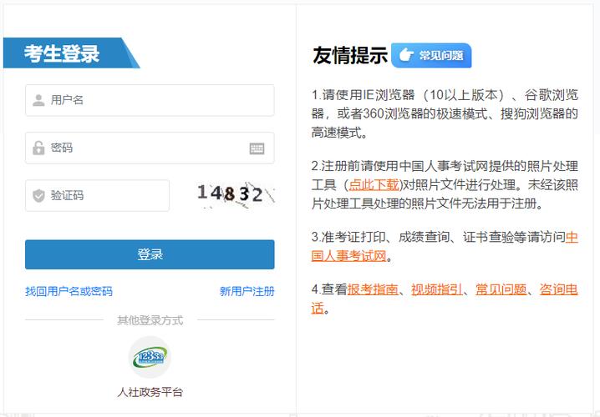Click the user icon in username field
The image size is (600, 417).
click(x=38, y=100)
